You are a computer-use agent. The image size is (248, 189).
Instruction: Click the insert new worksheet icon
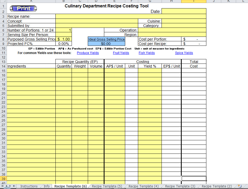coord(240,186)
